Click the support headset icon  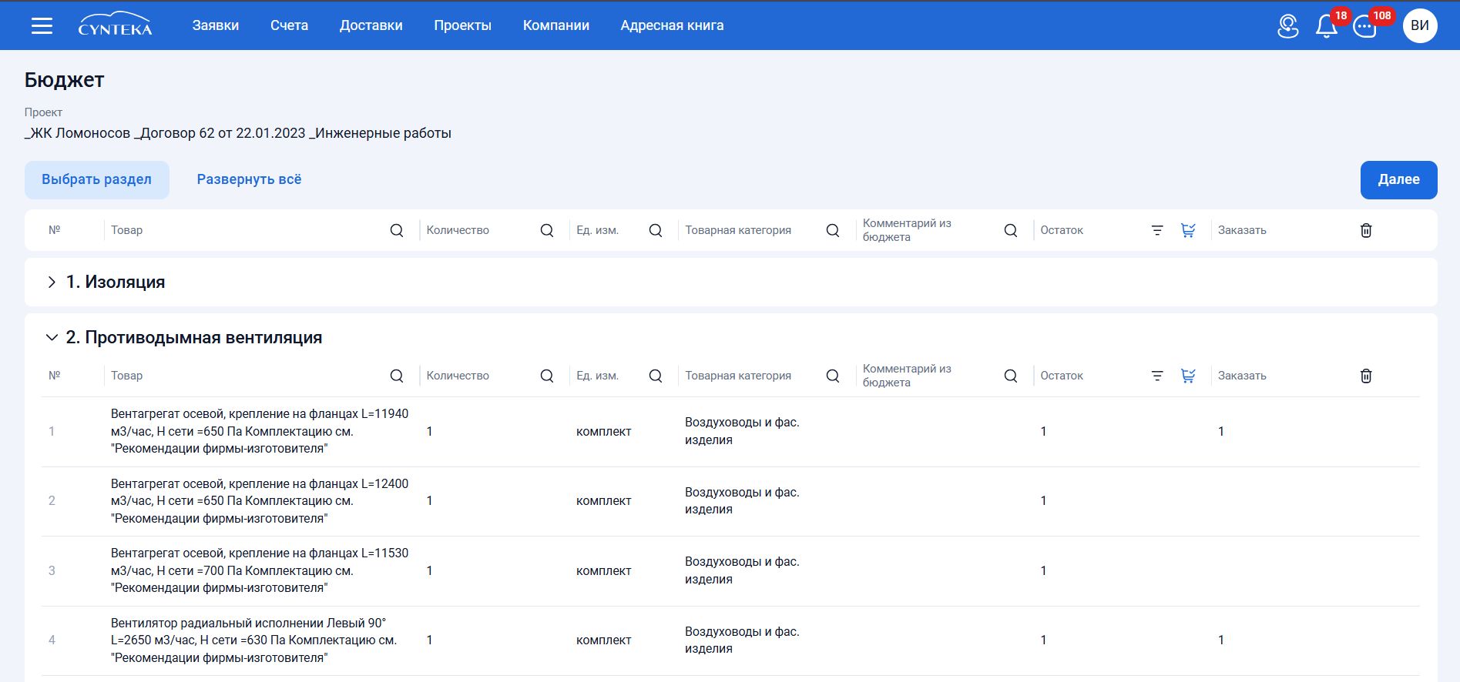pos(1288,26)
